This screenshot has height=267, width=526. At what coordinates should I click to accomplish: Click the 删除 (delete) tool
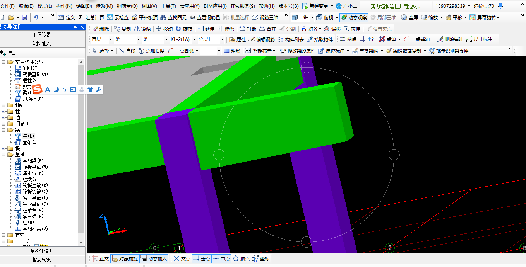click(101, 29)
